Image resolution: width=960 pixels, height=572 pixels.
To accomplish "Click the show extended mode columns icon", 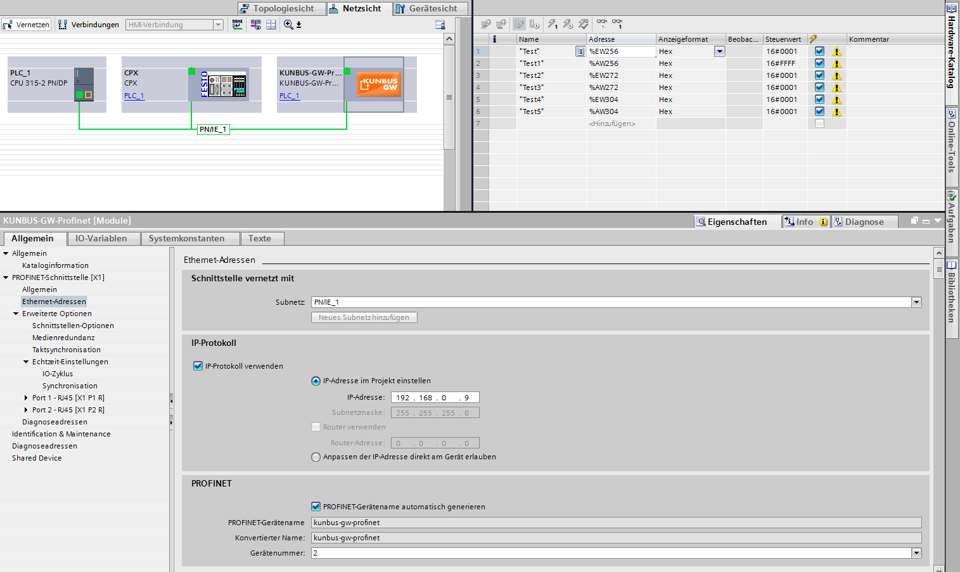I will (x=535, y=24).
